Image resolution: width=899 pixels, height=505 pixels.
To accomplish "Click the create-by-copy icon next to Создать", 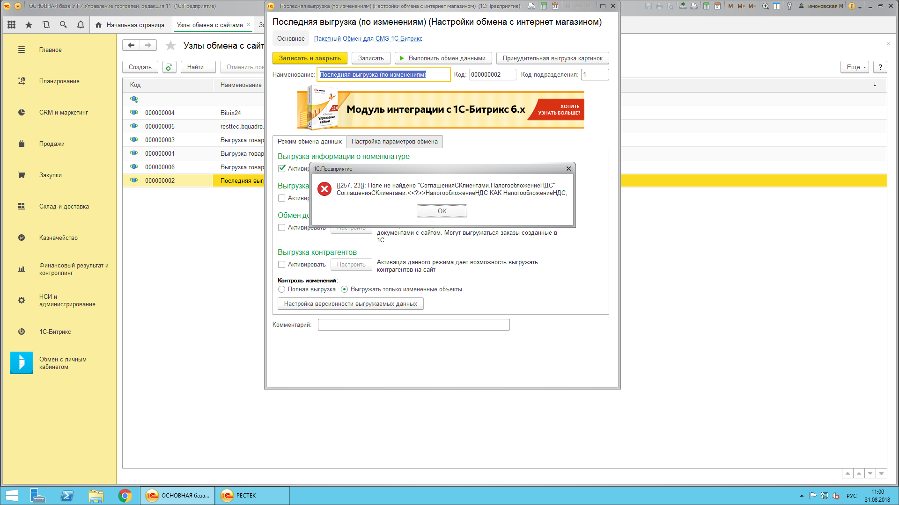I will 169,67.
